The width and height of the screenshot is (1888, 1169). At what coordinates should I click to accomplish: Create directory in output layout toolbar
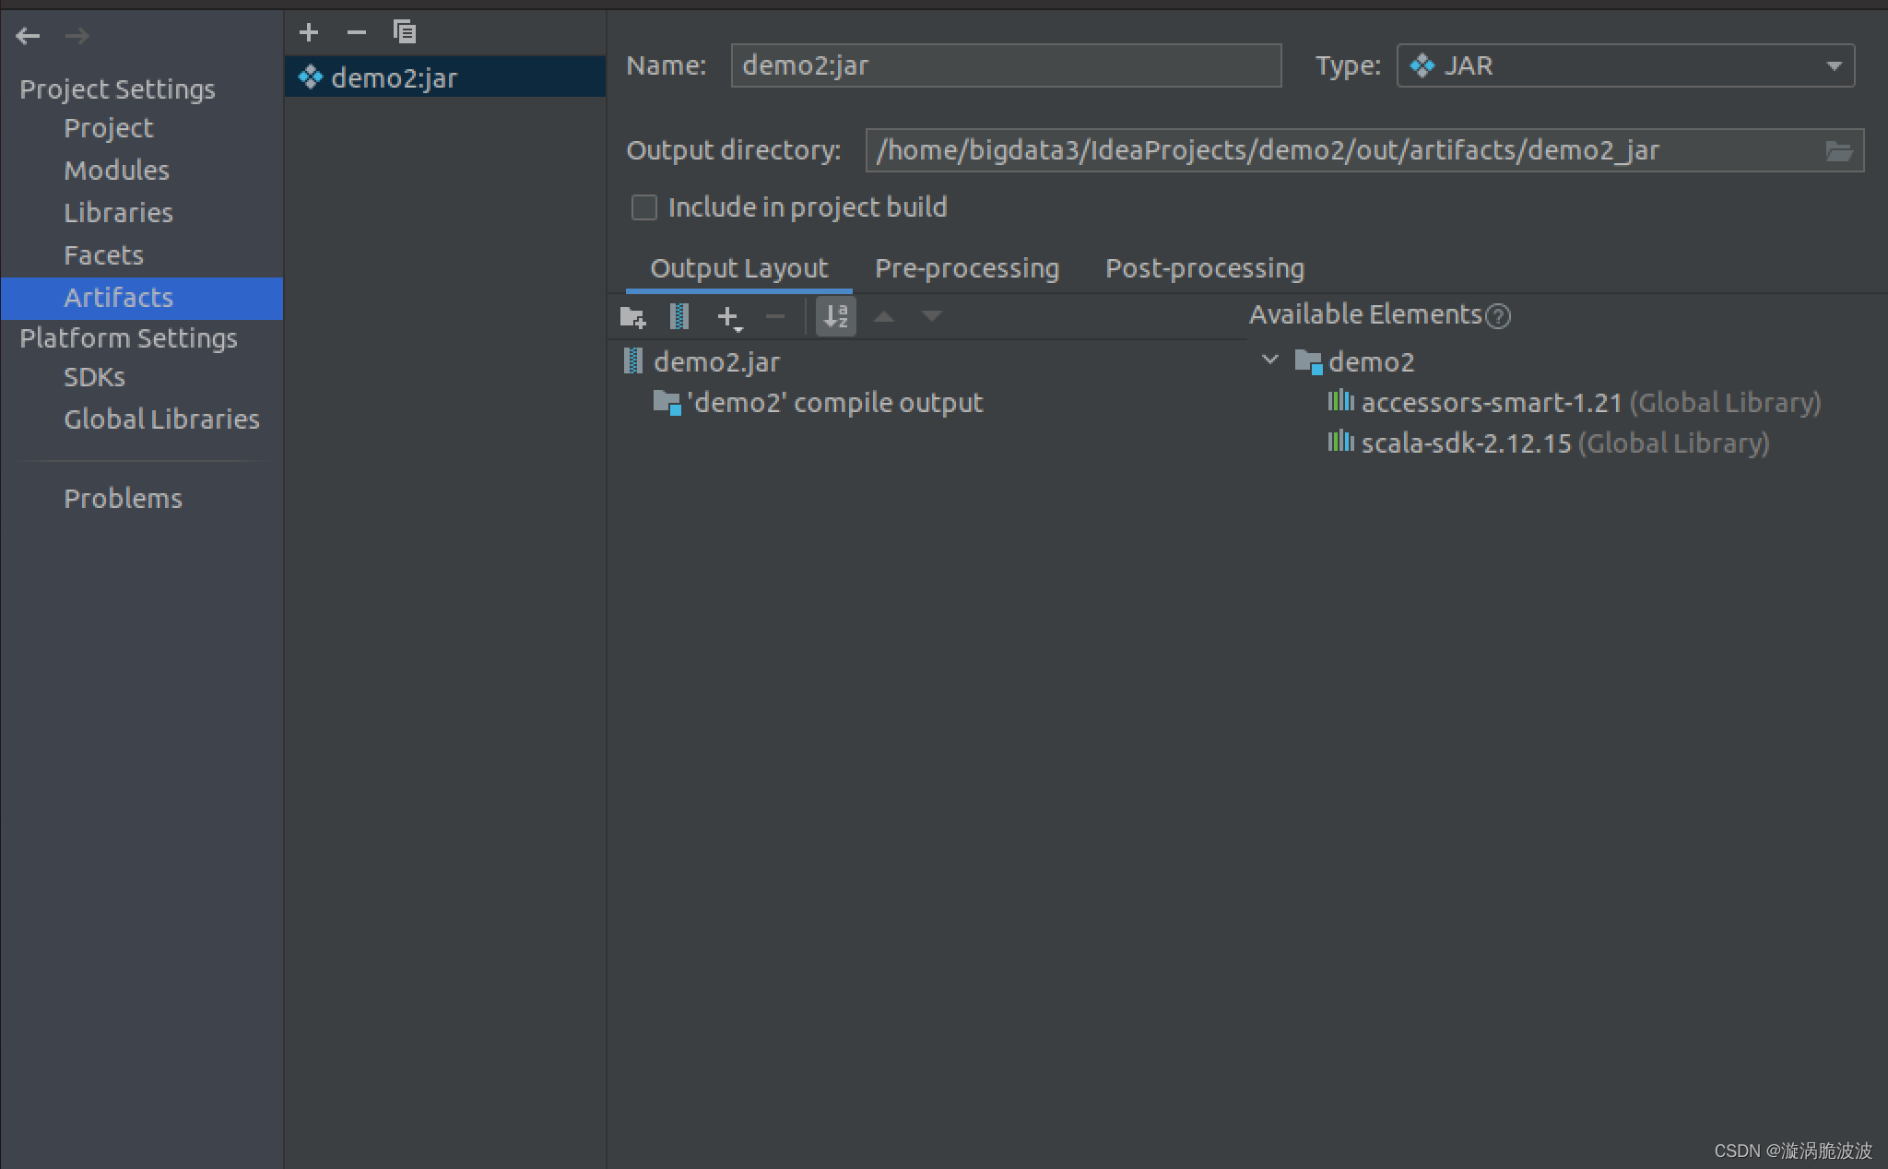633,317
